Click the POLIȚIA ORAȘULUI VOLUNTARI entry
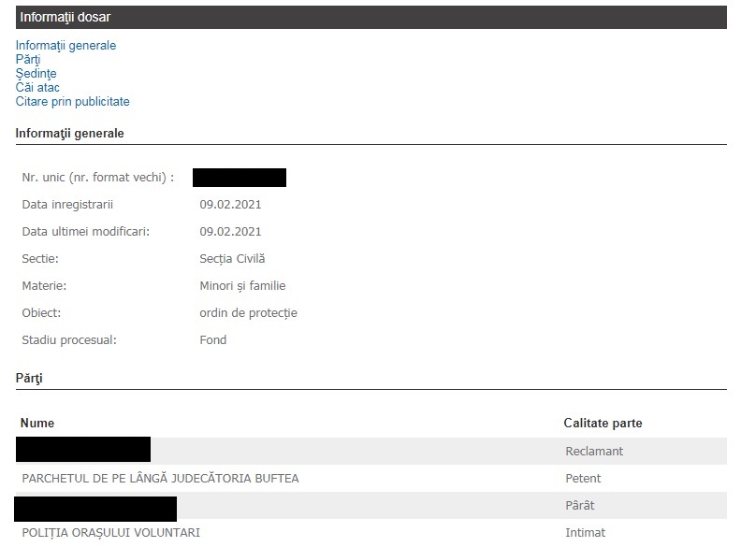 (110, 533)
